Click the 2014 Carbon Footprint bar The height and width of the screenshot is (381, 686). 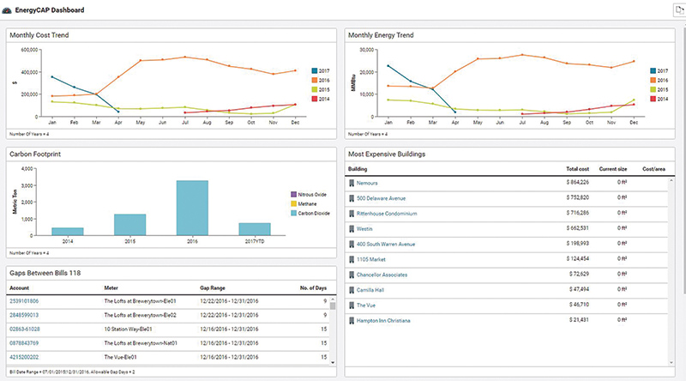pos(68,232)
